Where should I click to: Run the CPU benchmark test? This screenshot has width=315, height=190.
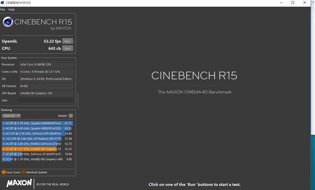coord(68,49)
